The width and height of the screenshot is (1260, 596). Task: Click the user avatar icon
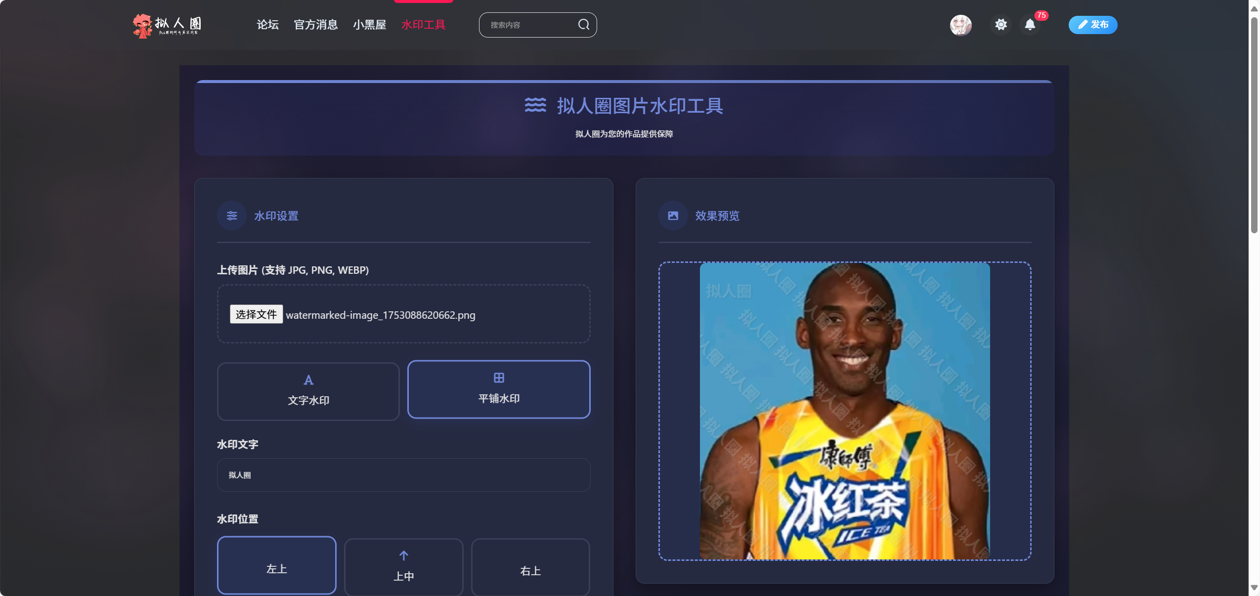[960, 25]
